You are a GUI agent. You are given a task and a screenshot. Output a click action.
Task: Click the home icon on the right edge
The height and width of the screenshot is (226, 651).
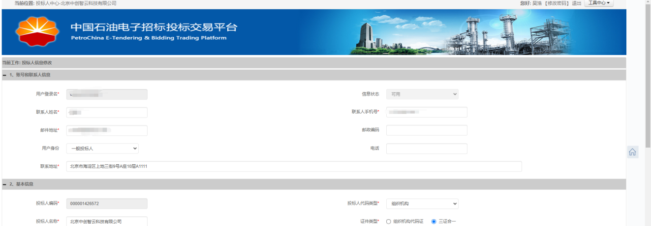[632, 152]
